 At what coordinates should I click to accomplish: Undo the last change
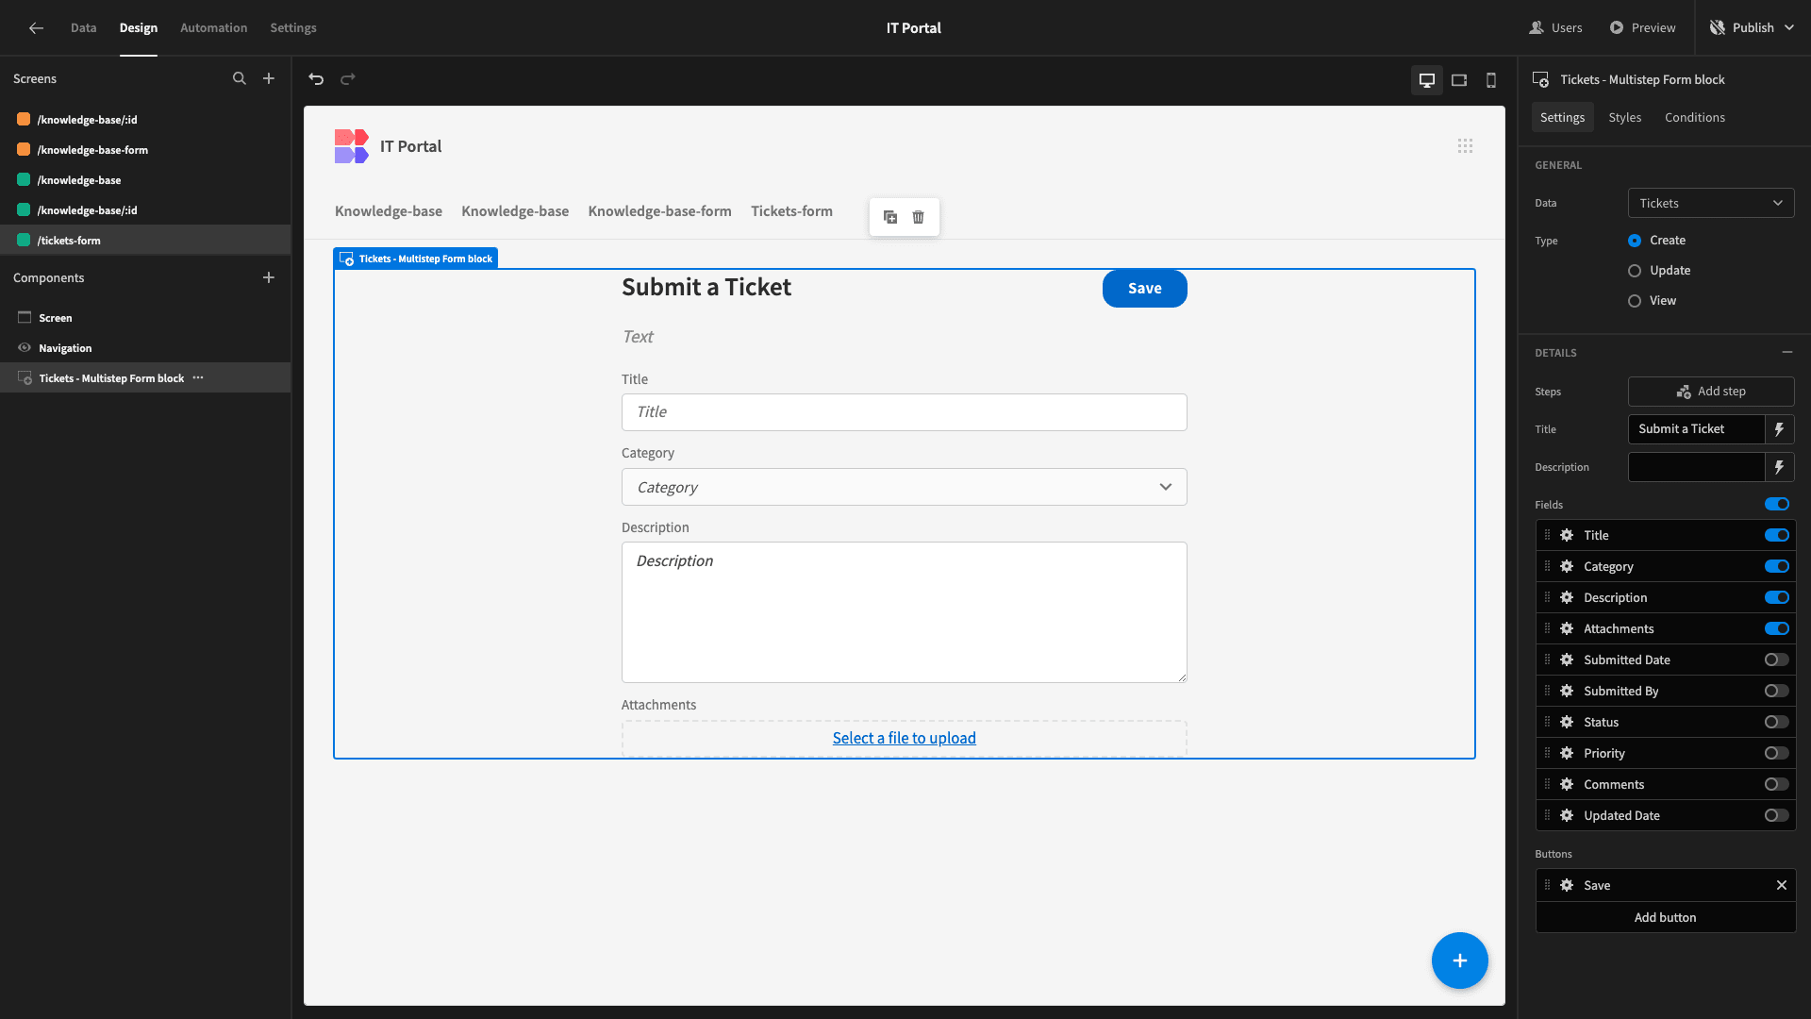pyautogui.click(x=316, y=79)
